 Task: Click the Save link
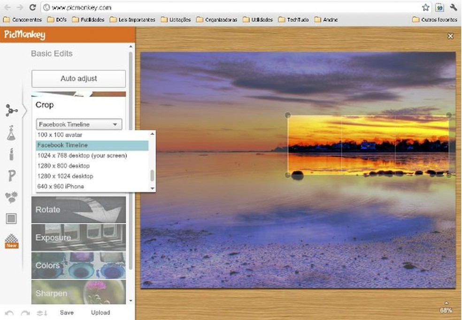point(67,312)
